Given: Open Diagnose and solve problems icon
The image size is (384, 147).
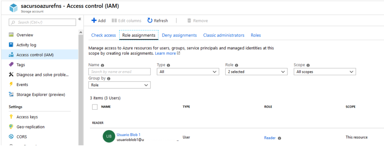Looking at the screenshot, I should [x=11, y=75].
